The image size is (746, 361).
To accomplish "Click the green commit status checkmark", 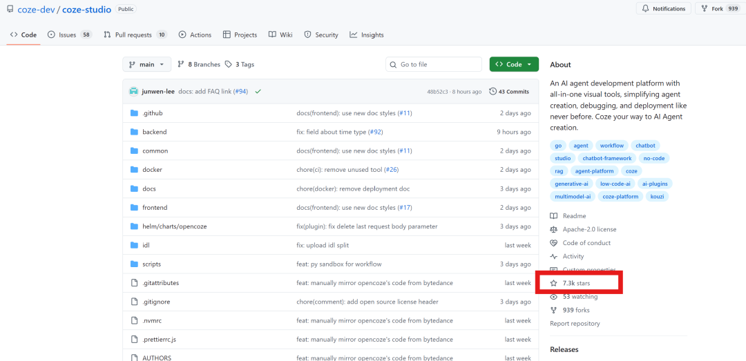I will click(x=258, y=91).
